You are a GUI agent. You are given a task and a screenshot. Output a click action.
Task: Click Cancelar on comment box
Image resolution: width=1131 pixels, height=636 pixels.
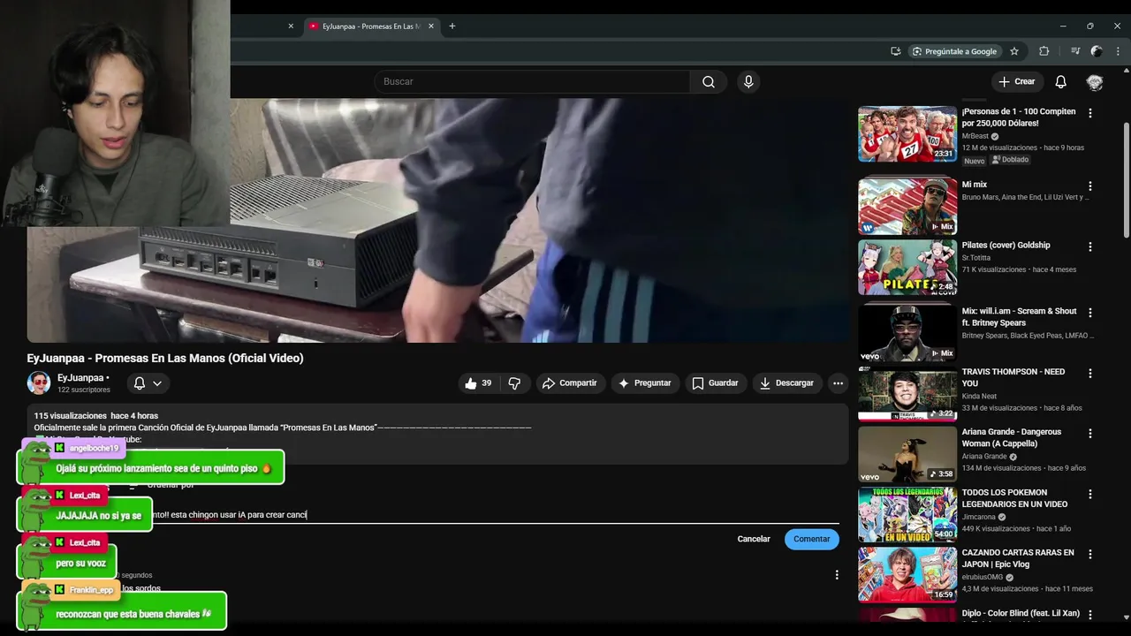tap(754, 539)
